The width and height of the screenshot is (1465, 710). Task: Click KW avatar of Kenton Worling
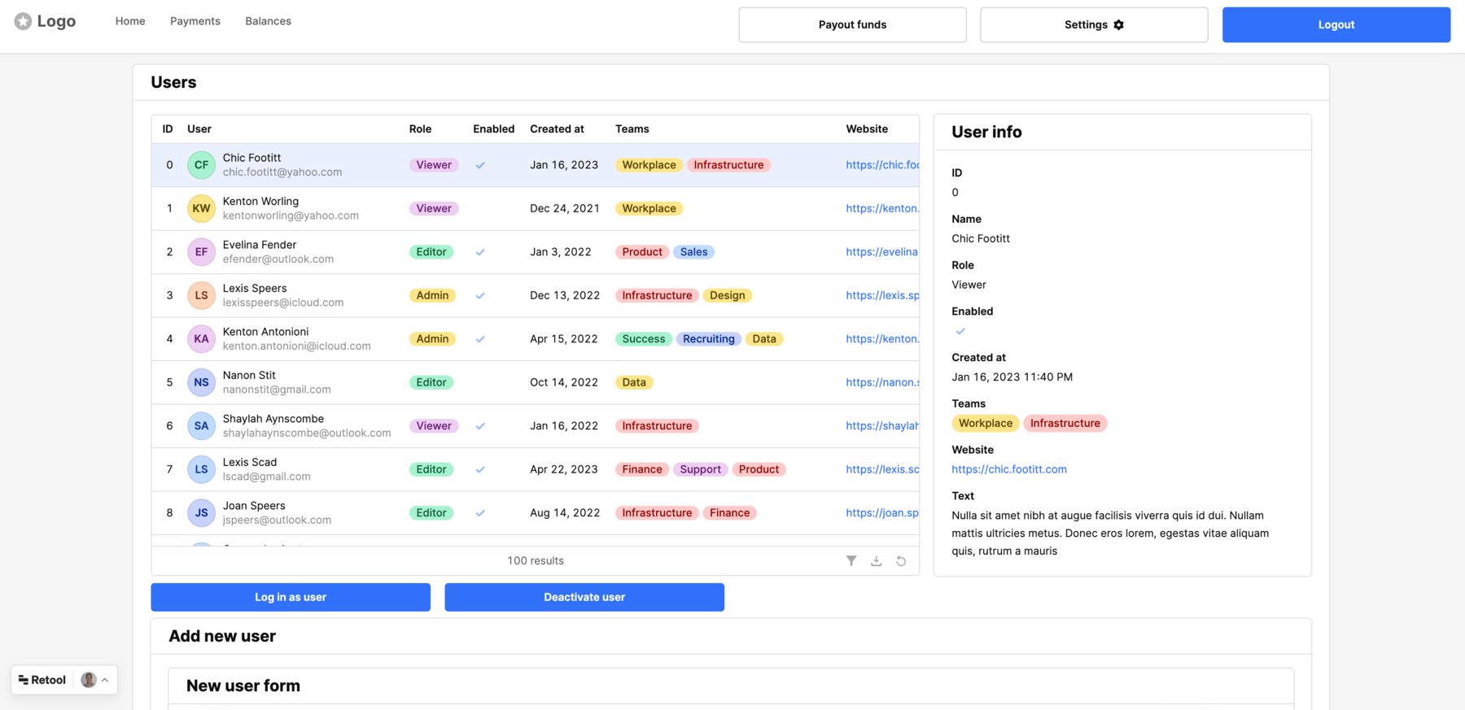(201, 208)
